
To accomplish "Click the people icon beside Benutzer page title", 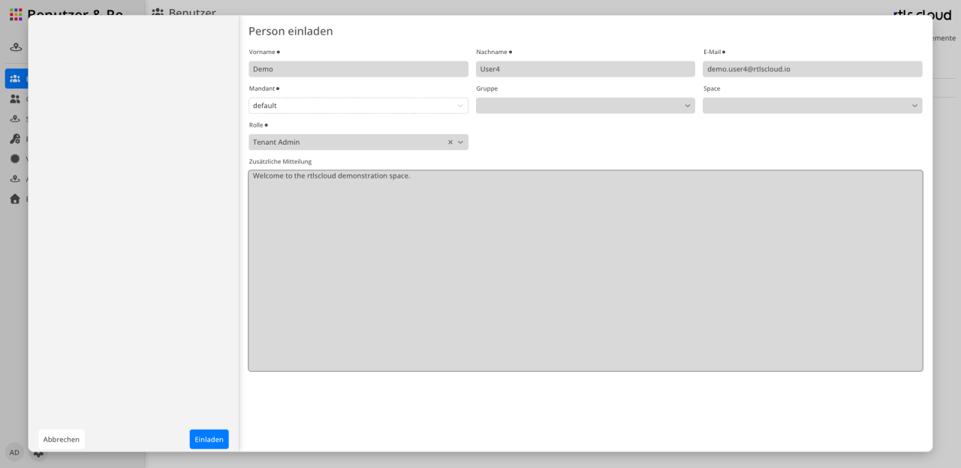I will pyautogui.click(x=158, y=13).
